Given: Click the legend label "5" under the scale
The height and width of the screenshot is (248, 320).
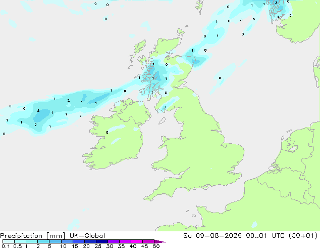Looking at the screenshot, I should [x=49, y=246].
